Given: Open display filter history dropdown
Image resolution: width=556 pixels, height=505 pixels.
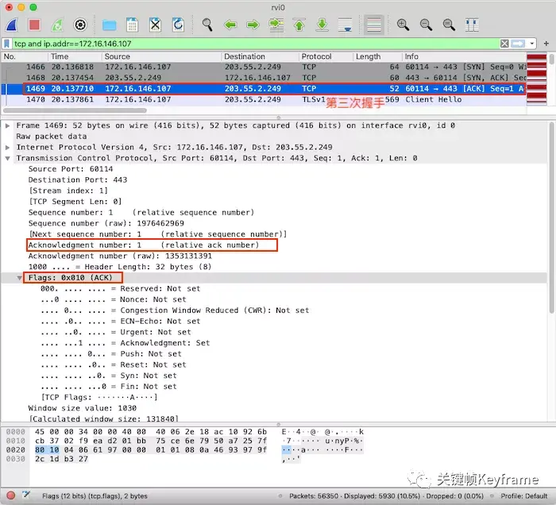Looking at the screenshot, I should [x=531, y=44].
